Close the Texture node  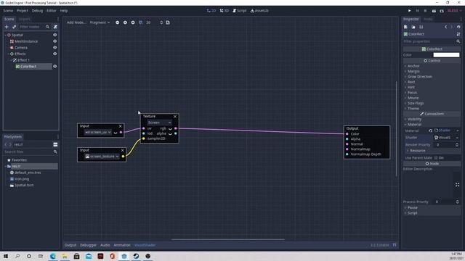click(x=175, y=116)
